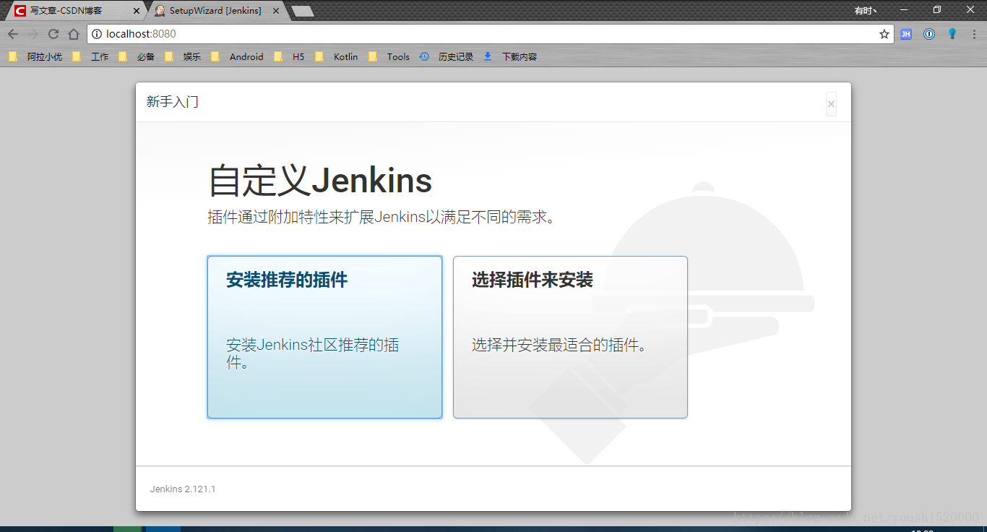This screenshot has height=532, width=987.
Task: Open the Chrome three-dot menu
Action: point(974,34)
